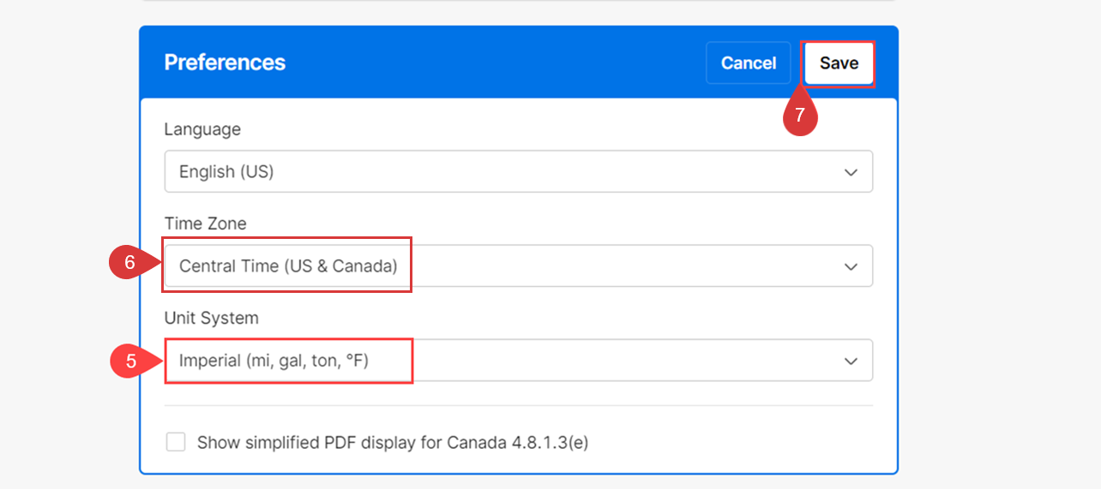Click the Time Zone field label
The image size is (1101, 489).
coord(206,224)
